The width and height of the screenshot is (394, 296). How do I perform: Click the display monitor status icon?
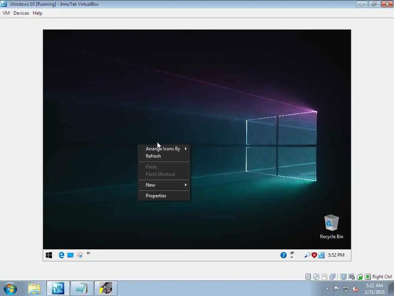pyautogui.click(x=344, y=277)
